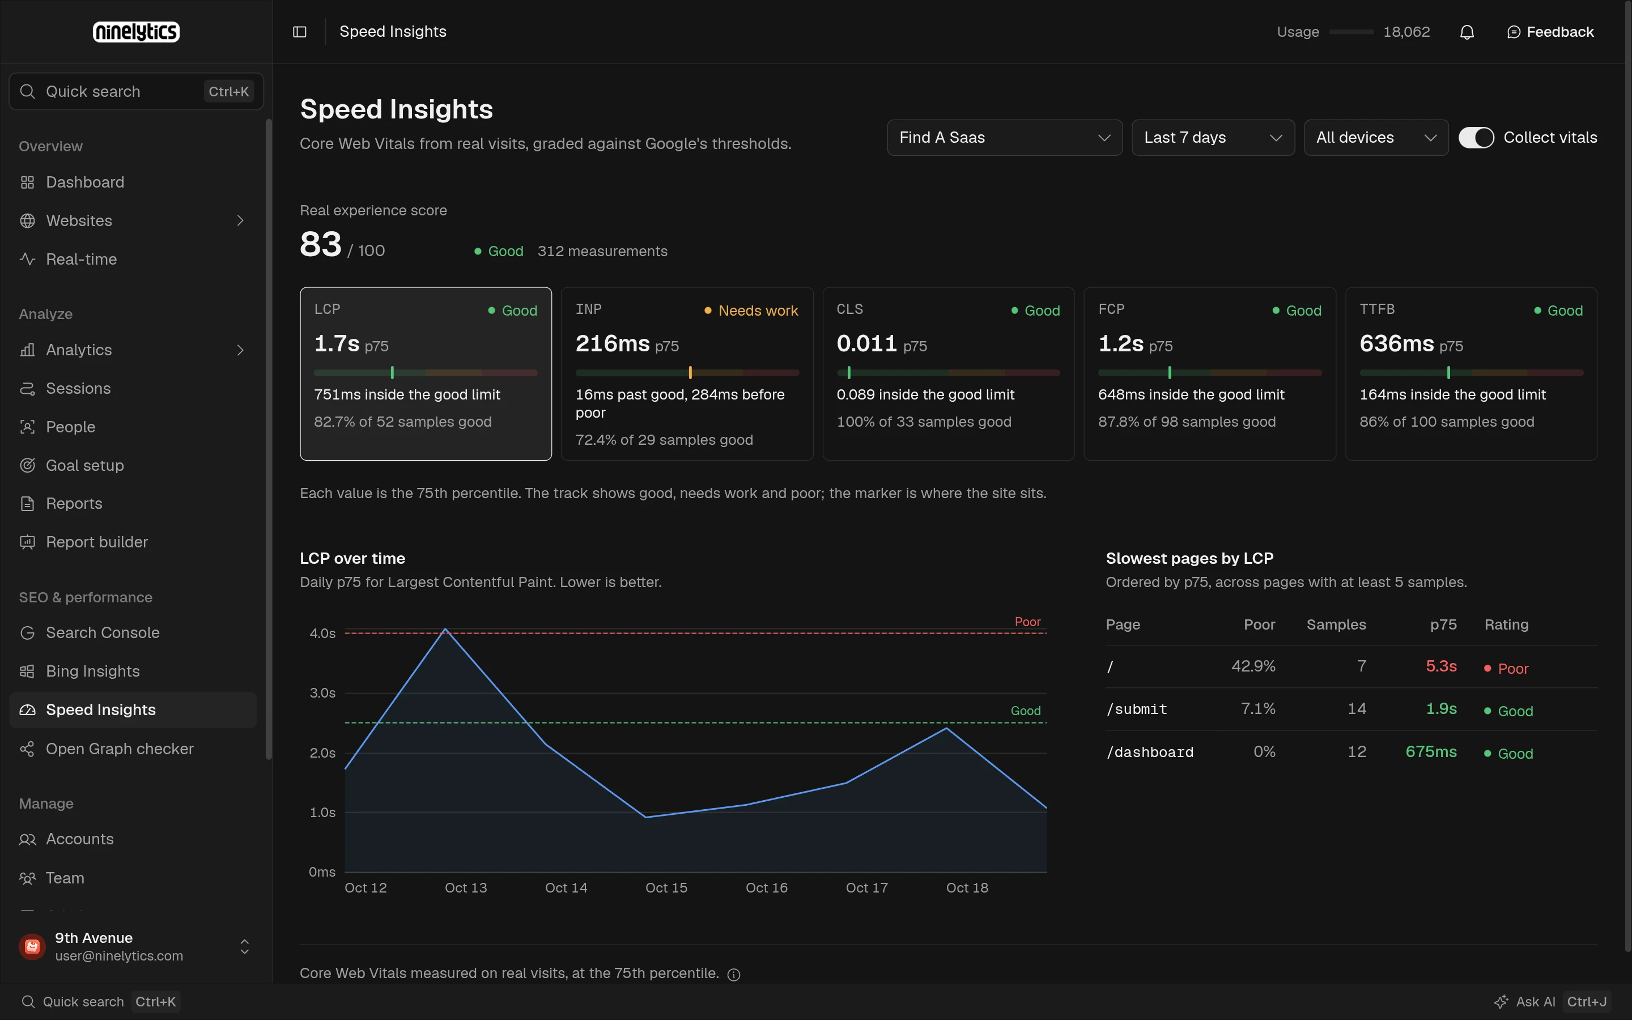Screen dimensions: 1632x1020
Task: Click the sidebar collapse panel icon
Action: (x=300, y=32)
